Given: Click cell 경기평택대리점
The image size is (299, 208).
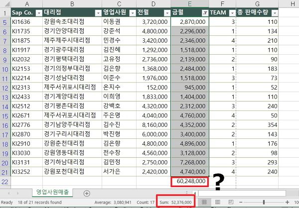Looking at the screenshot, I should (x=72, y=59).
